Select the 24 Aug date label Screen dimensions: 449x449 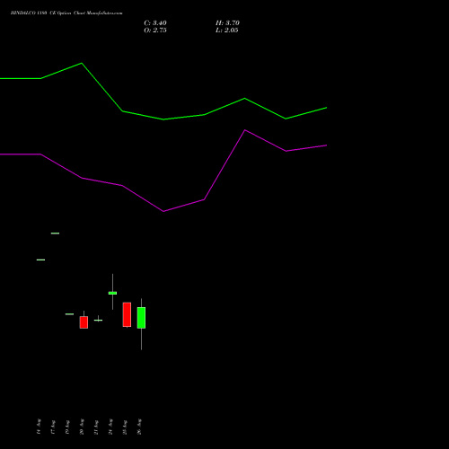(x=110, y=427)
